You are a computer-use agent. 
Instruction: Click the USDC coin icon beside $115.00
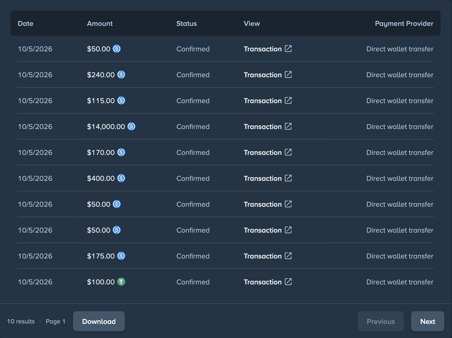121,101
